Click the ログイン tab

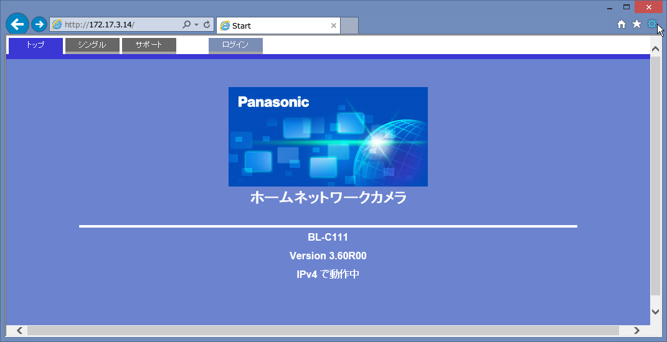click(235, 46)
